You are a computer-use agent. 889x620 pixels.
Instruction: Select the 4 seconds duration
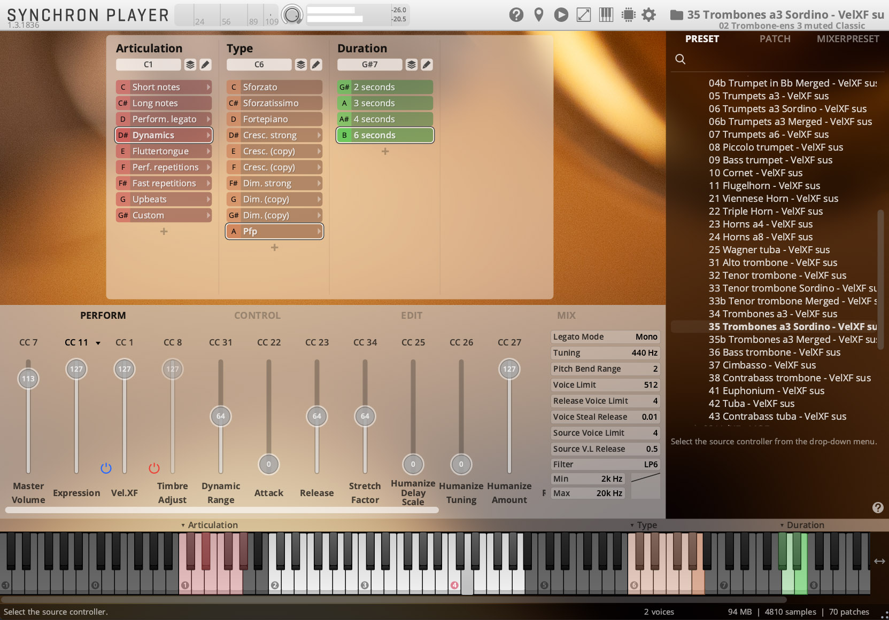tap(385, 119)
